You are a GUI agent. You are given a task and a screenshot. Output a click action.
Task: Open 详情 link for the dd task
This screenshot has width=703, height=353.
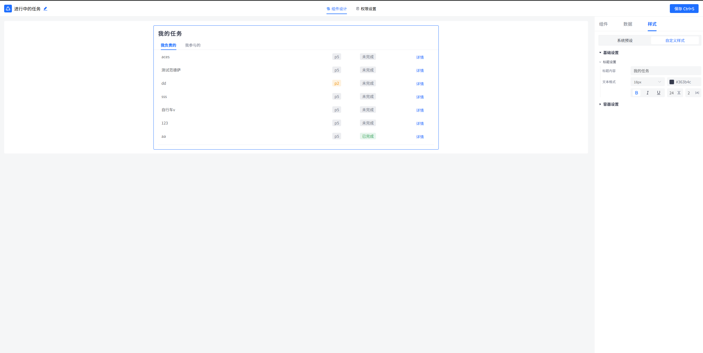[x=420, y=84]
